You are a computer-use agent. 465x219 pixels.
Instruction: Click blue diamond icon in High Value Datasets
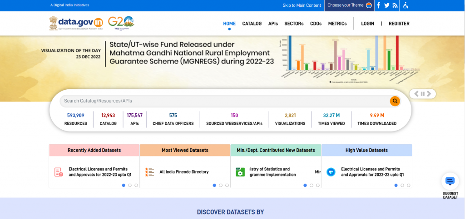click(x=331, y=172)
